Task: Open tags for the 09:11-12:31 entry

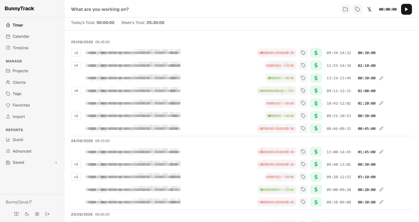Action: click(303, 91)
